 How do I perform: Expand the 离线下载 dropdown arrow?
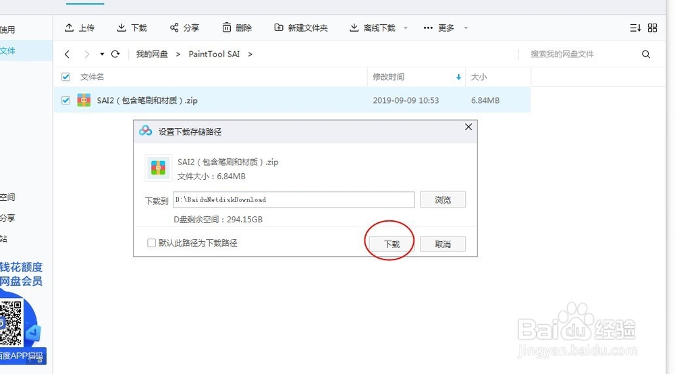tap(406, 28)
